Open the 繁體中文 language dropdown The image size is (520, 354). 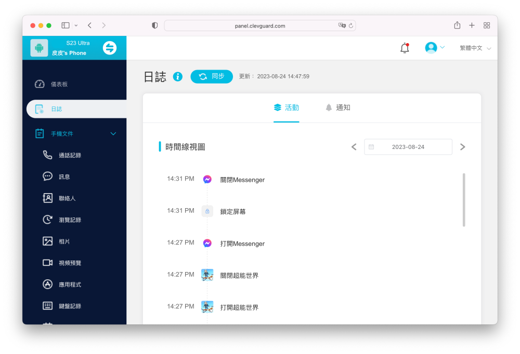pyautogui.click(x=475, y=48)
